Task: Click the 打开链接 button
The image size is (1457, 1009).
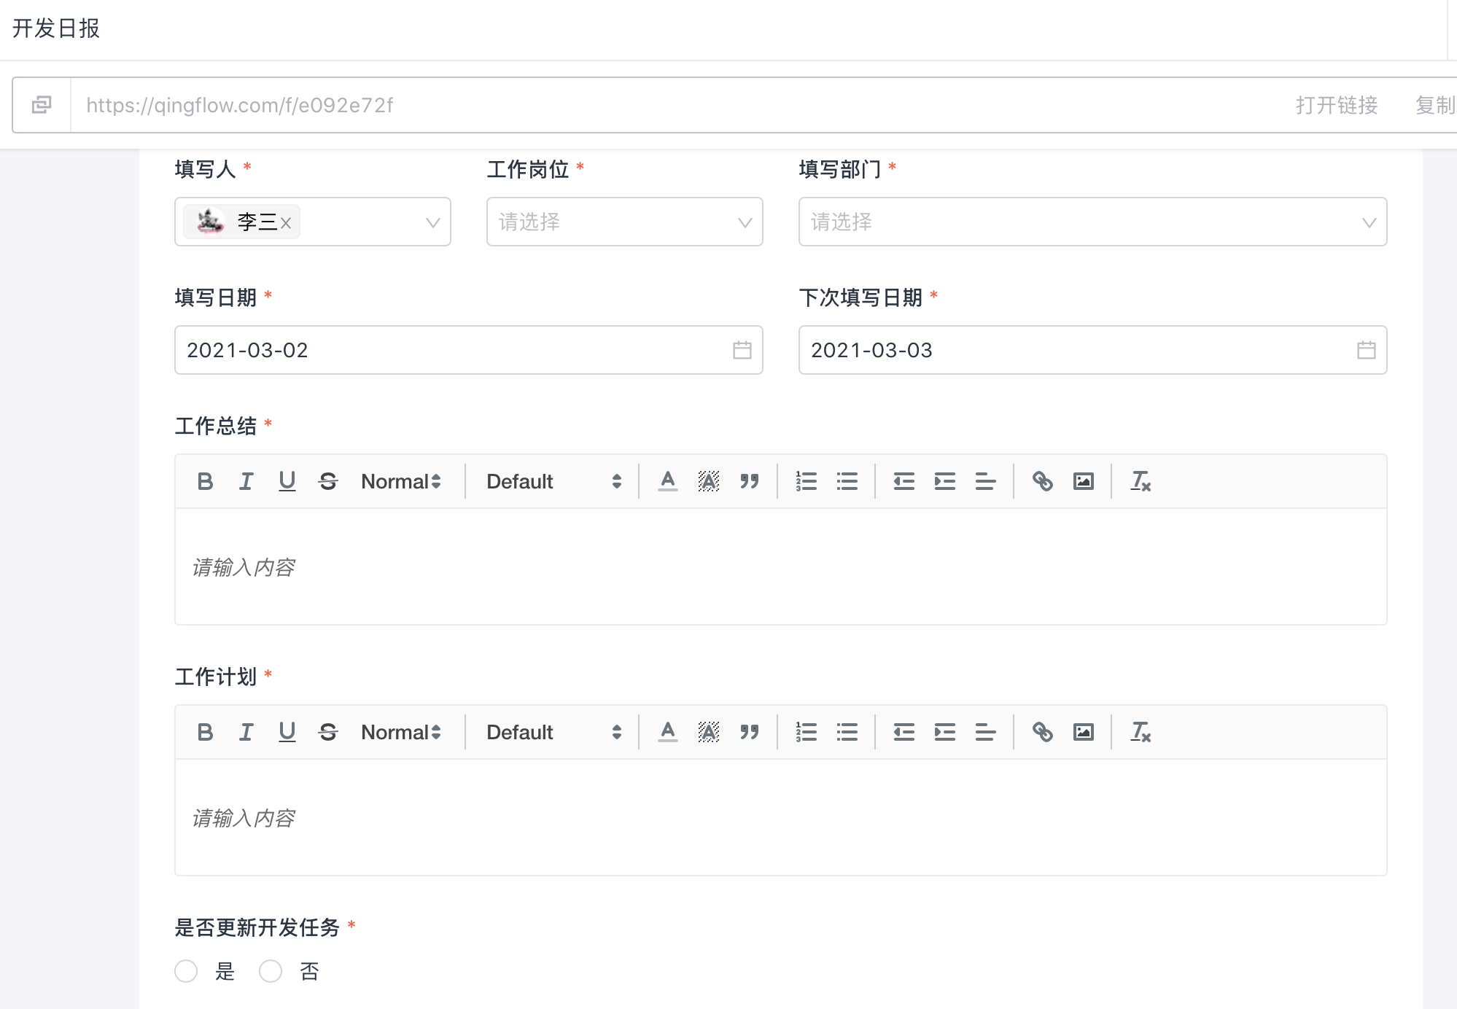Action: click(1337, 105)
